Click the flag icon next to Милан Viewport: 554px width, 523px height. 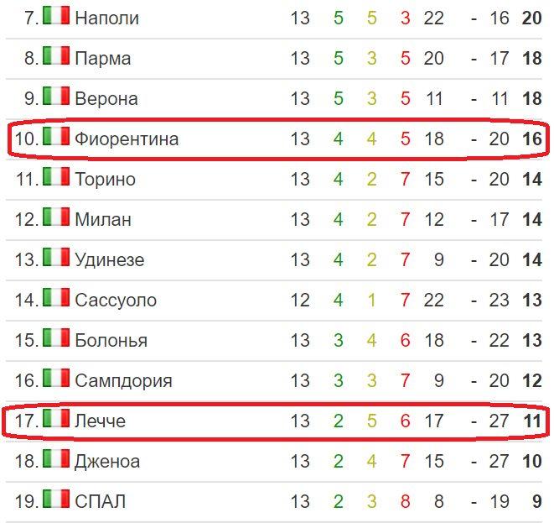click(x=56, y=217)
